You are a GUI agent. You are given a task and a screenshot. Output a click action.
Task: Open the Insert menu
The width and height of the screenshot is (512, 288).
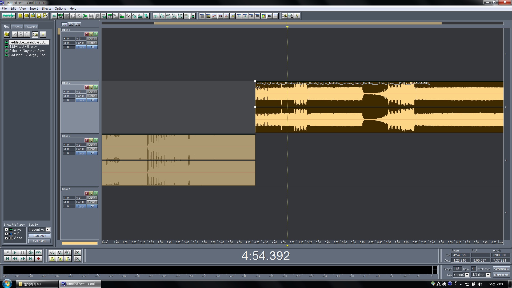tap(34, 8)
